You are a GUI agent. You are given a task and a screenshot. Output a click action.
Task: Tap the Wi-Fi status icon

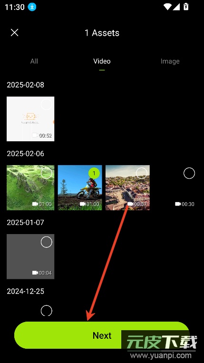[167, 7]
